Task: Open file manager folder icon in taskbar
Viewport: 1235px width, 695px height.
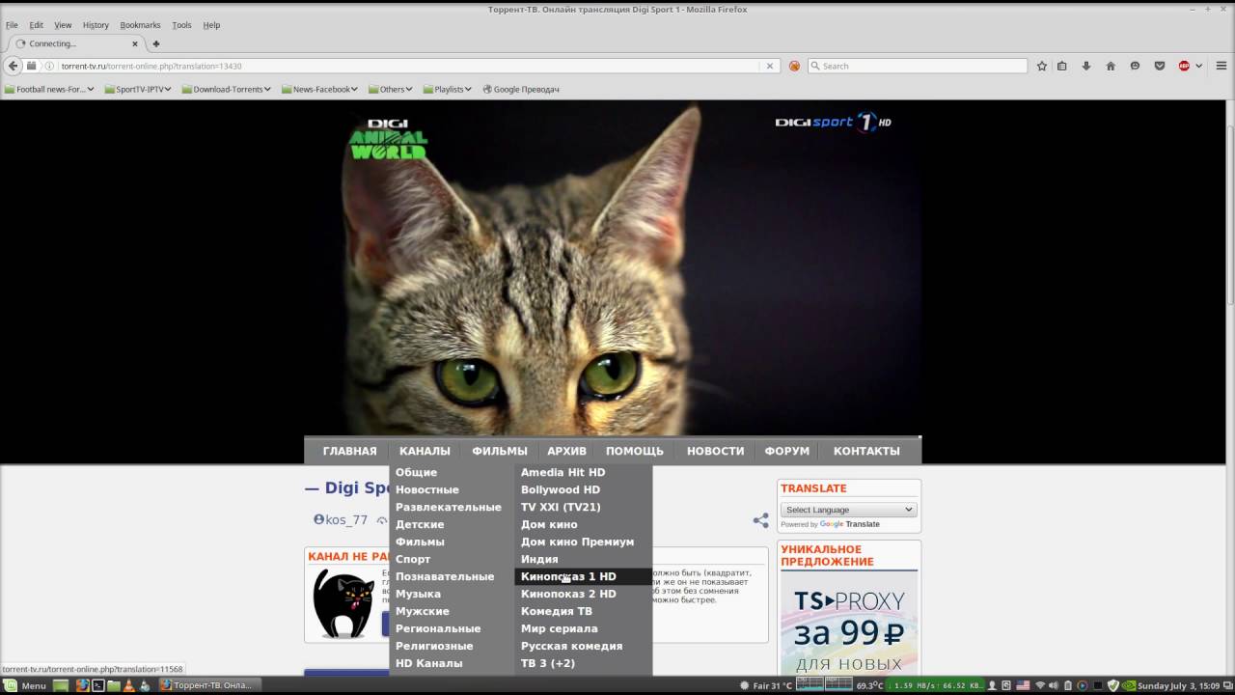Action: coord(114,685)
